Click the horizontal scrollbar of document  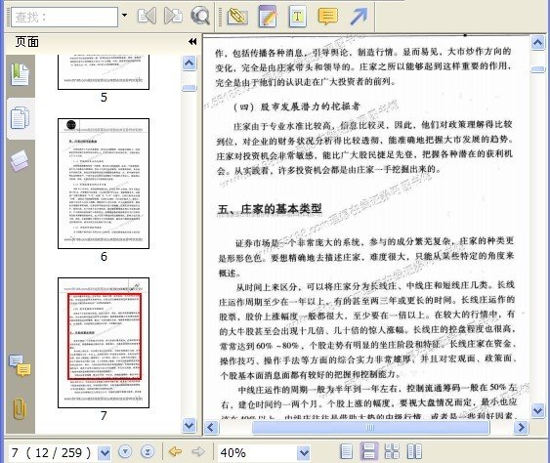[x=370, y=428]
